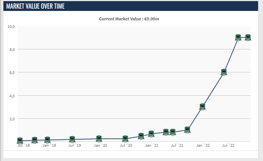Click the left crest of the pair before Jul '21

(166, 132)
